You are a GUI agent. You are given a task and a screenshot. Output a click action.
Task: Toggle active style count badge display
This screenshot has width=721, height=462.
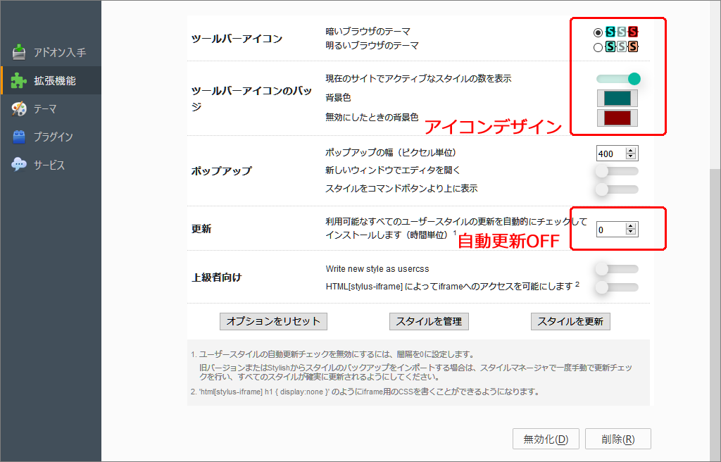coord(618,79)
